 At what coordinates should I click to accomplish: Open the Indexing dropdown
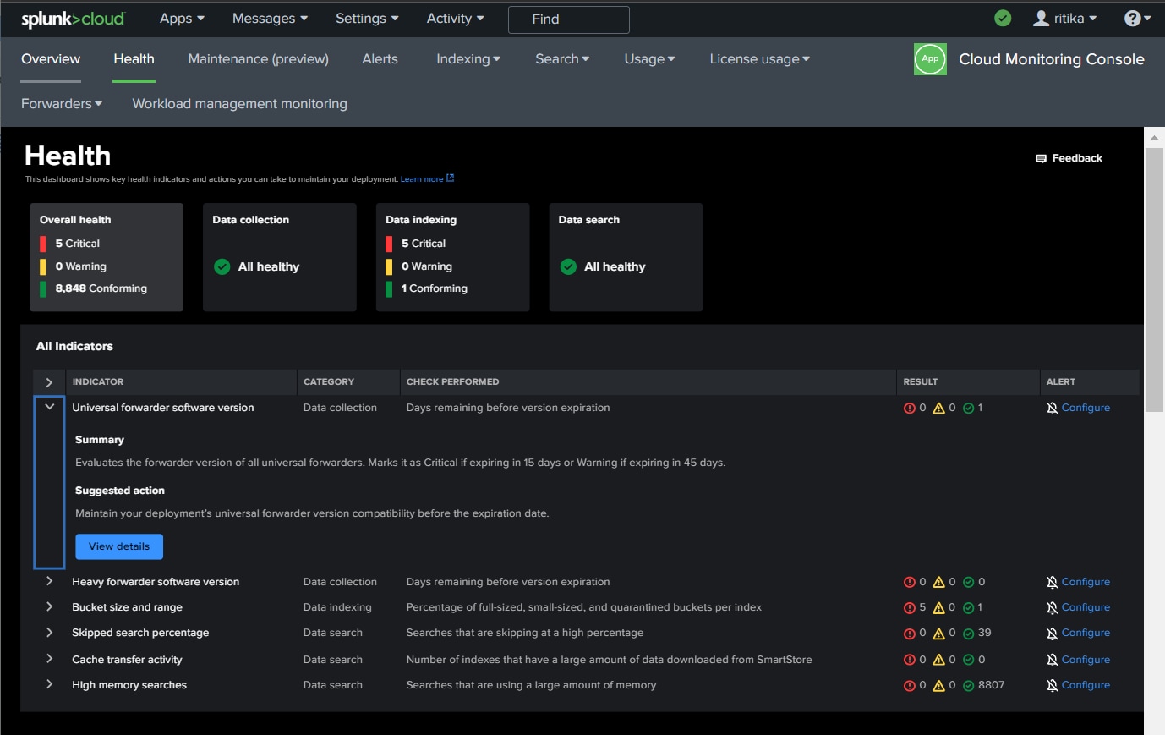click(468, 59)
